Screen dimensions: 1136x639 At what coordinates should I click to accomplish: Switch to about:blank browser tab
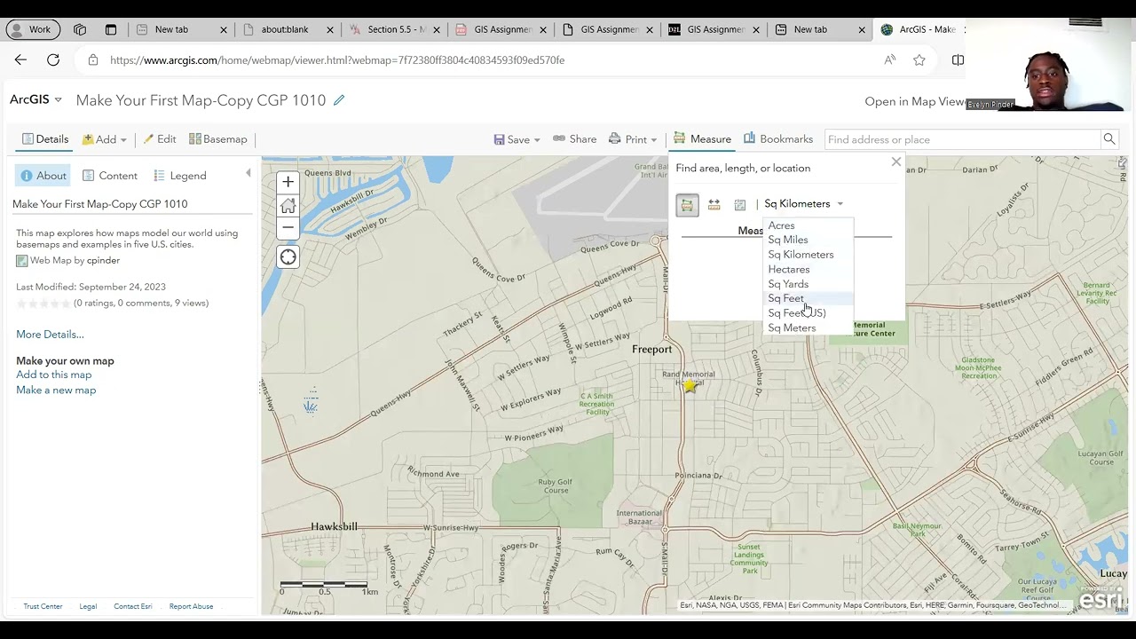(285, 29)
